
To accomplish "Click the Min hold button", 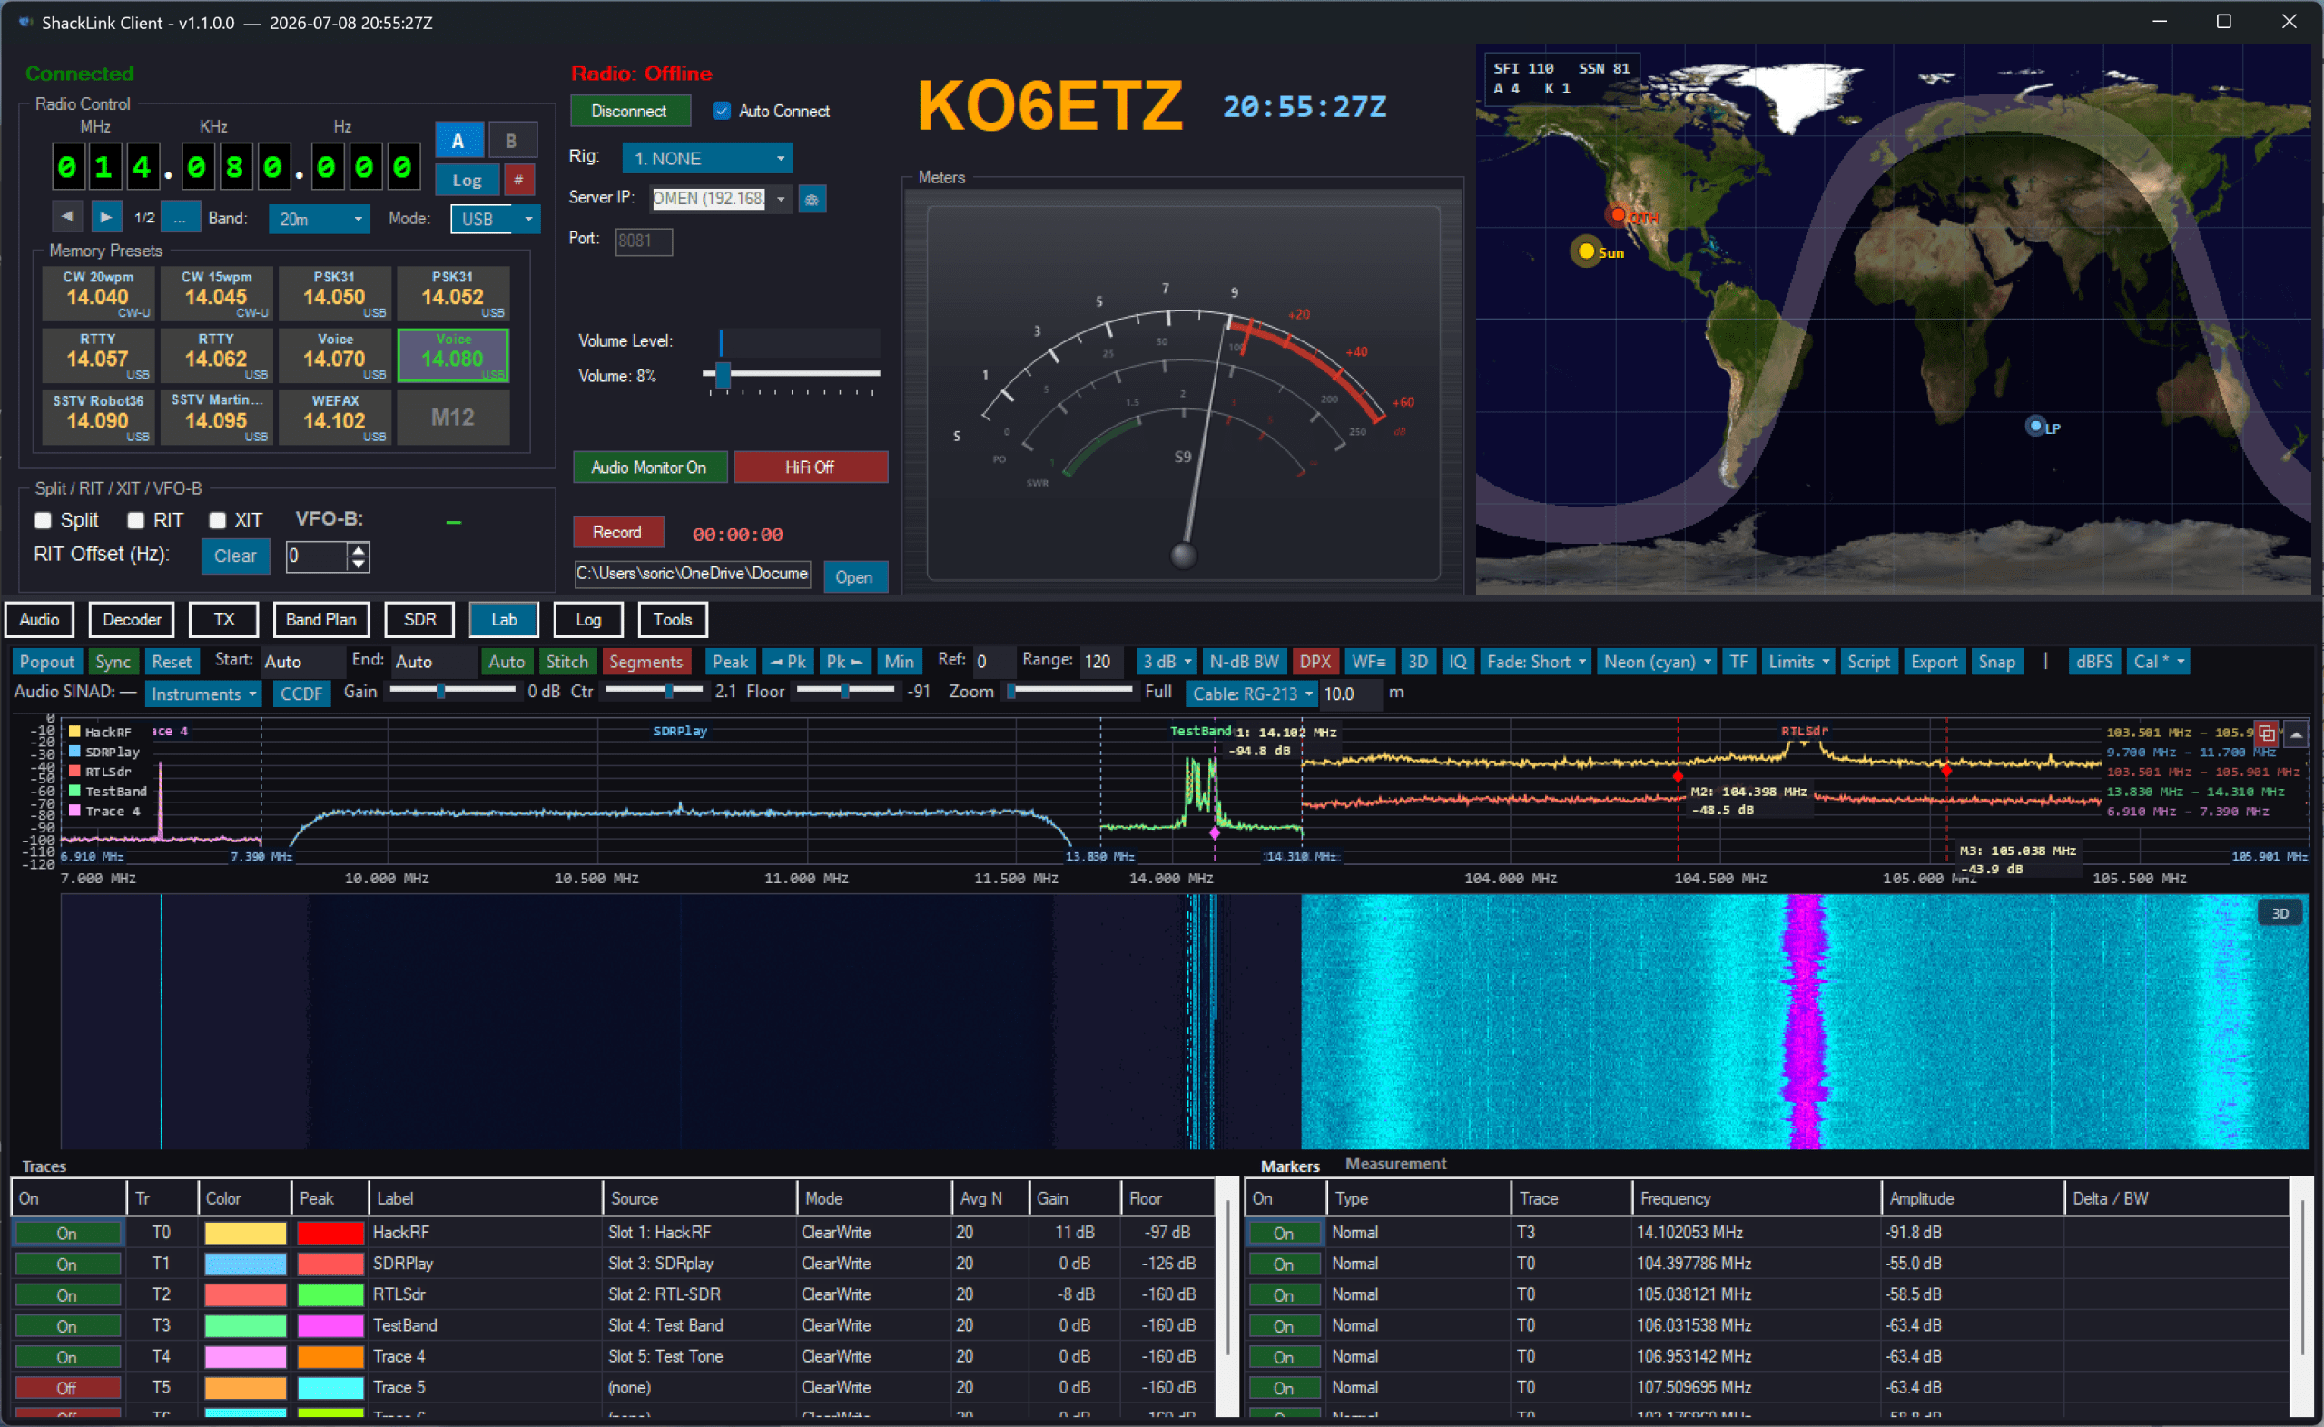I will (898, 662).
